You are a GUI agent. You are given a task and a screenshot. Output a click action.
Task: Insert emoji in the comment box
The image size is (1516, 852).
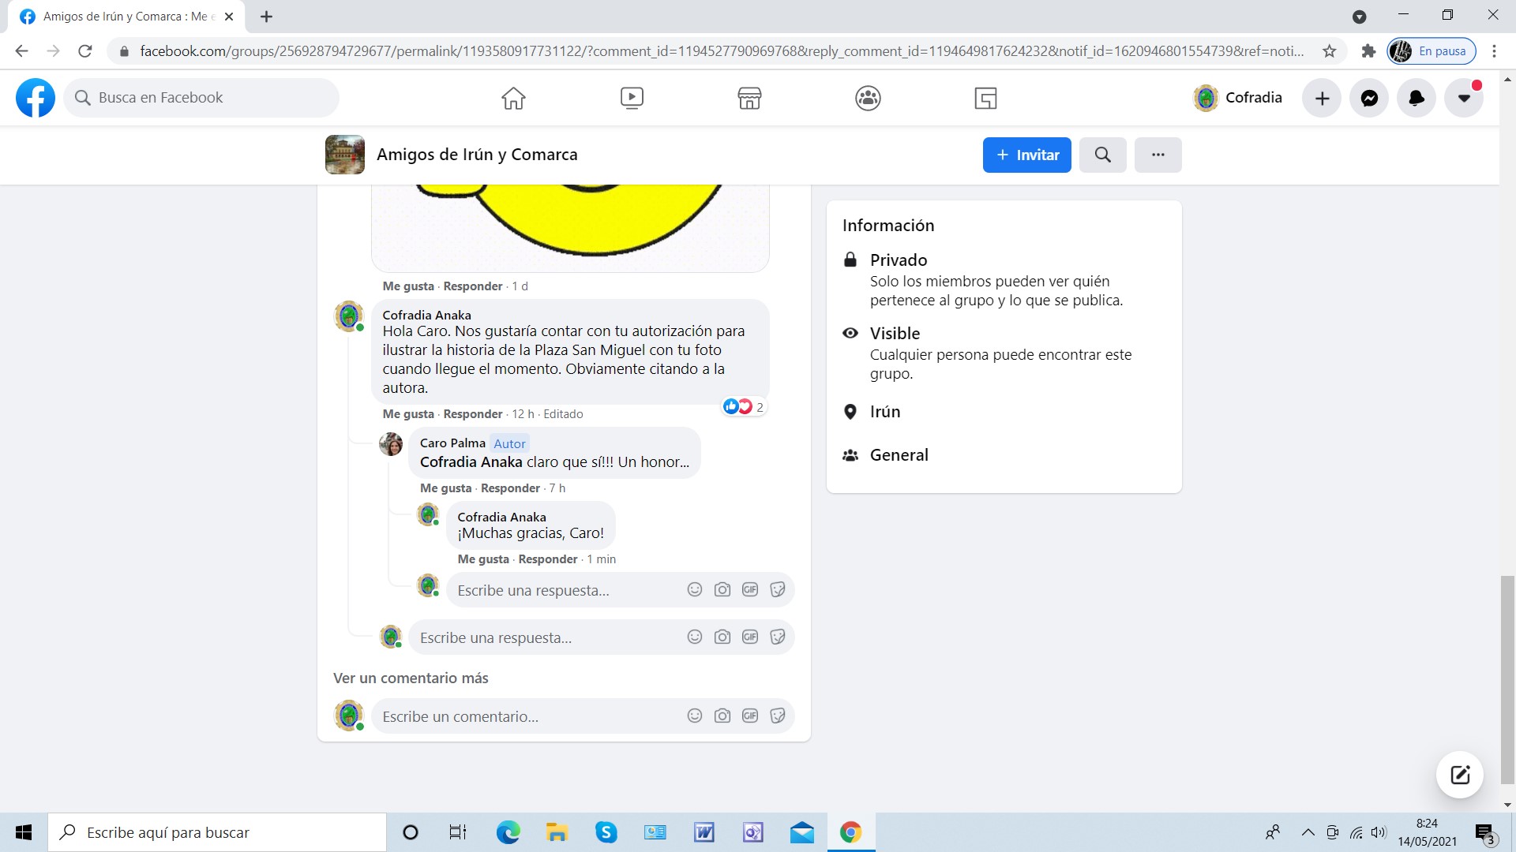[695, 716]
